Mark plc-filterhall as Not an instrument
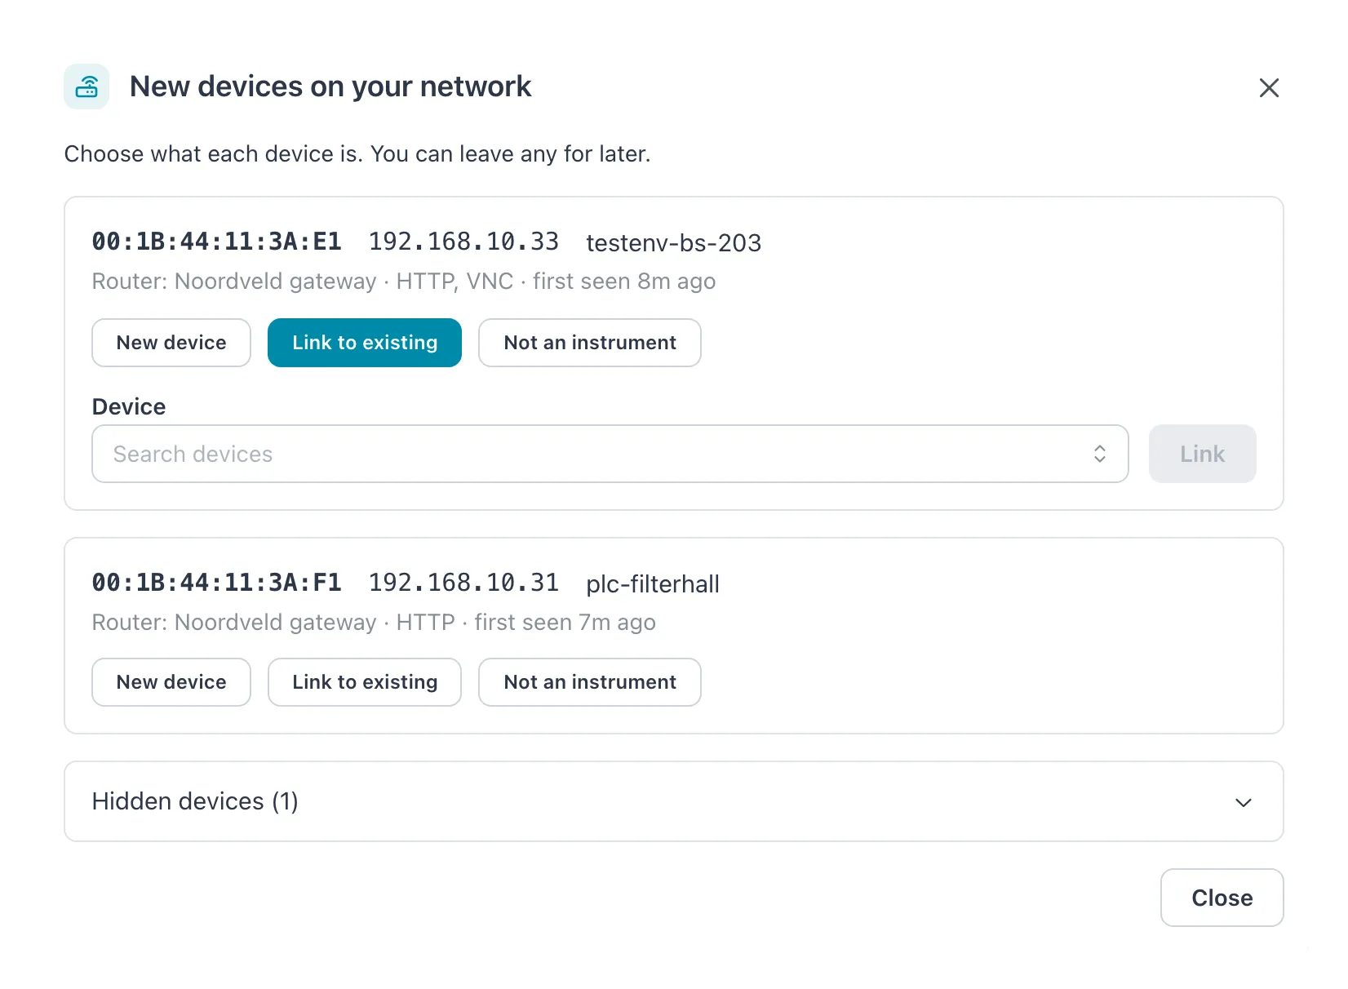 590,682
